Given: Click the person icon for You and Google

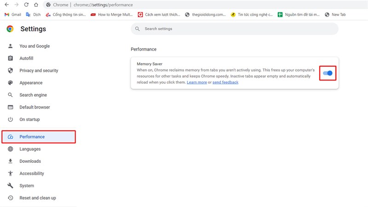Looking at the screenshot, I should 10,46.
